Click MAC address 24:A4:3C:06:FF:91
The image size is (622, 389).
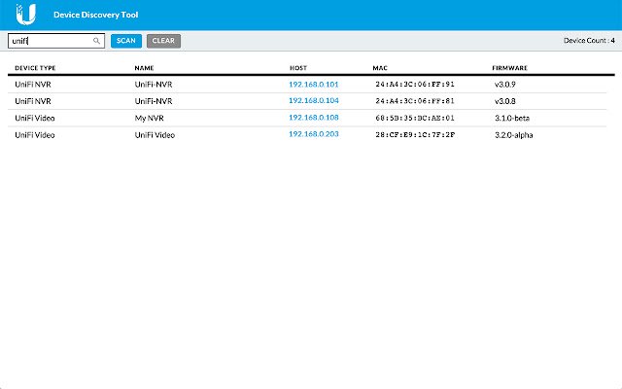tap(415, 85)
